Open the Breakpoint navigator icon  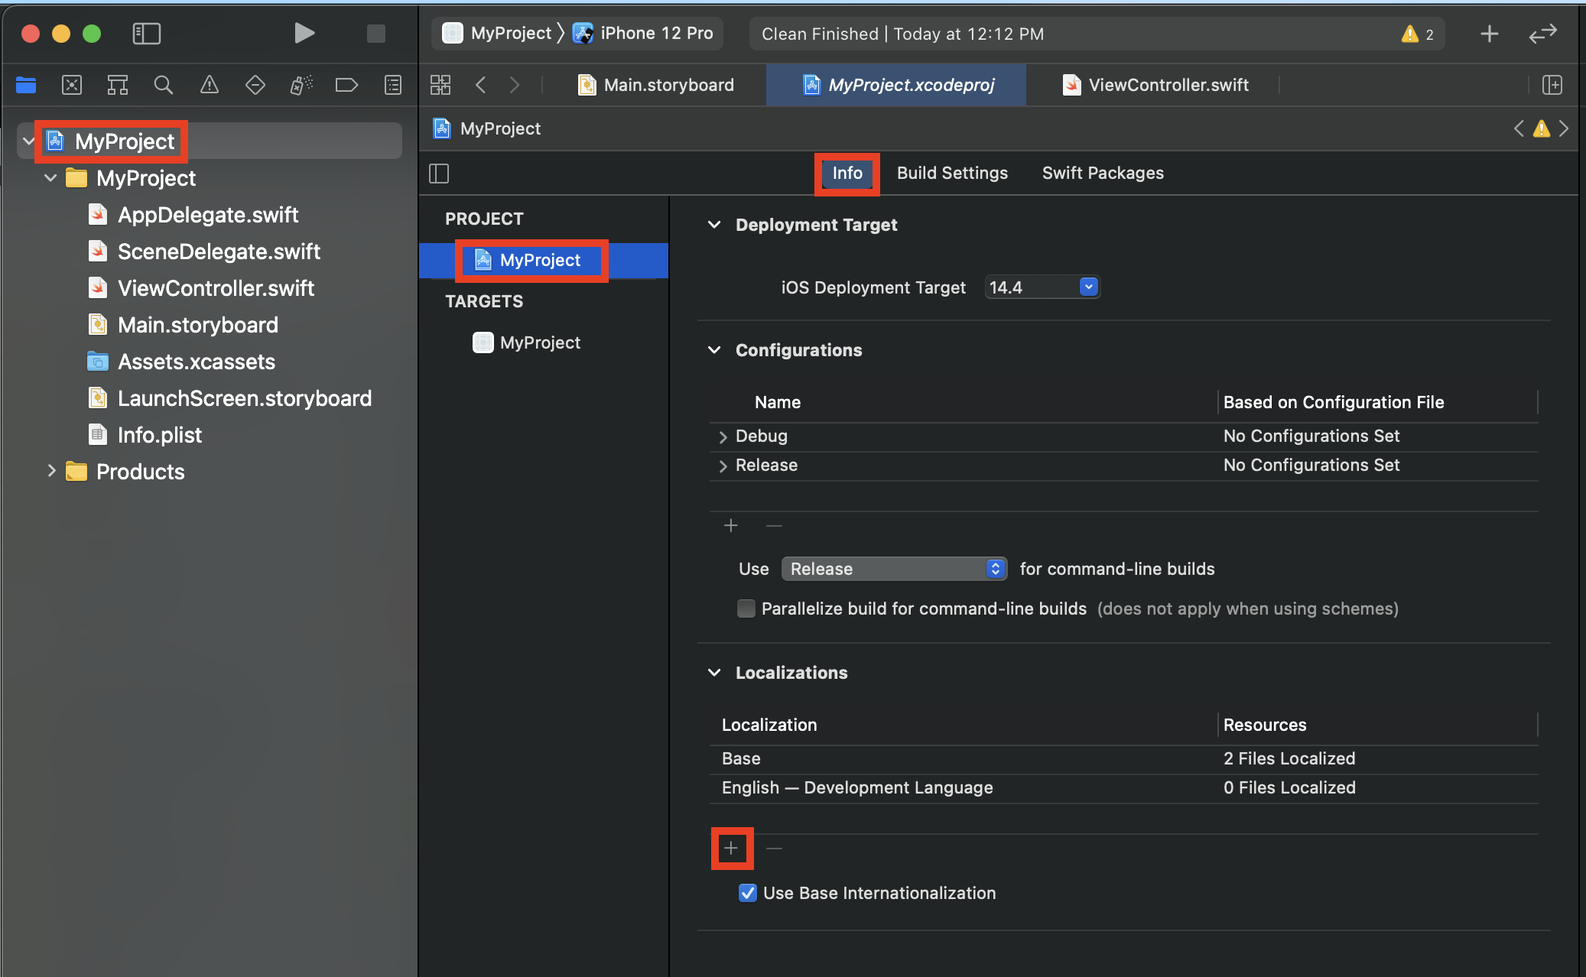click(x=346, y=85)
